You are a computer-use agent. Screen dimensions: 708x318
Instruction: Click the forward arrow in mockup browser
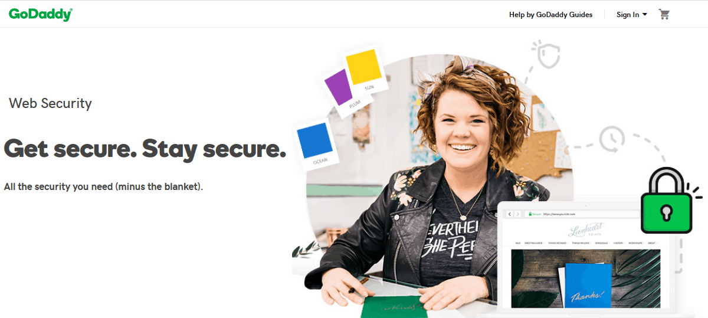pyautogui.click(x=517, y=214)
